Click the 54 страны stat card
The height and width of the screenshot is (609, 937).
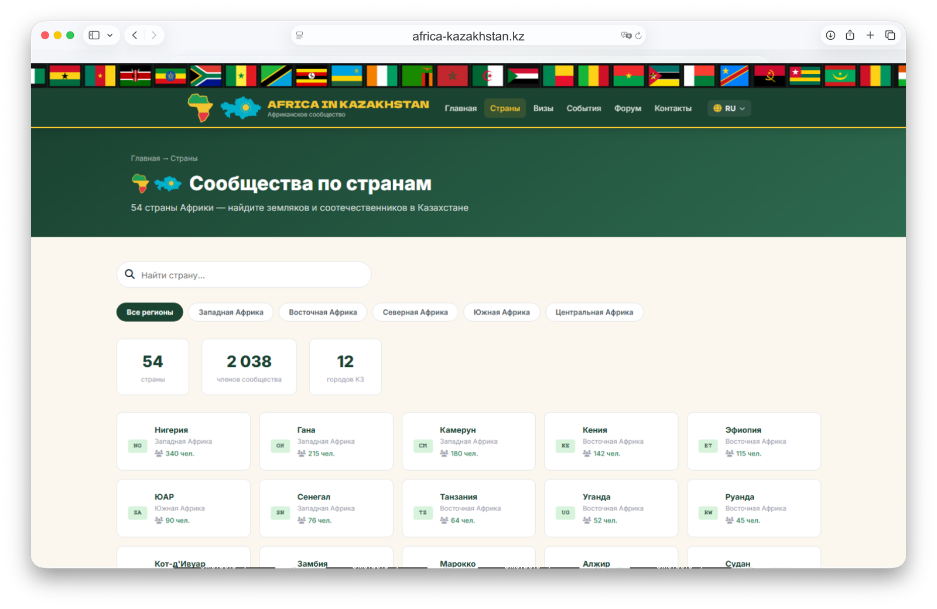(153, 367)
